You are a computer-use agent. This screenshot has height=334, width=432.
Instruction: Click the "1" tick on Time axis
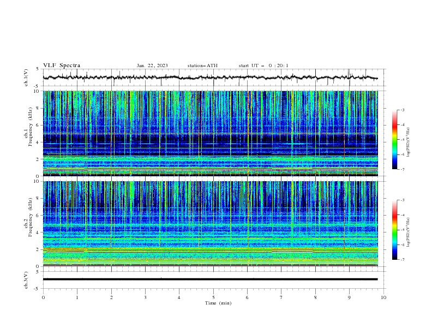pyautogui.click(x=77, y=297)
